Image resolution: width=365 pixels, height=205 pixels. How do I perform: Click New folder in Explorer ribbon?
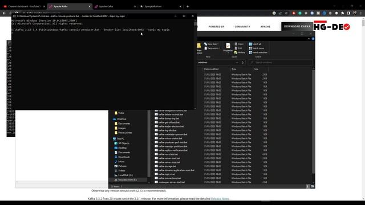tap(200, 48)
